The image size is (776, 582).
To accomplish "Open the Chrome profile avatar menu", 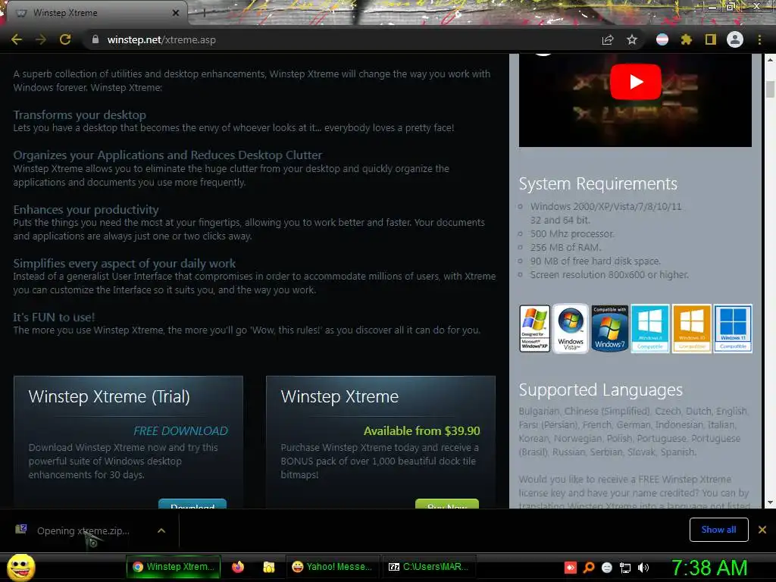I will [x=735, y=39].
